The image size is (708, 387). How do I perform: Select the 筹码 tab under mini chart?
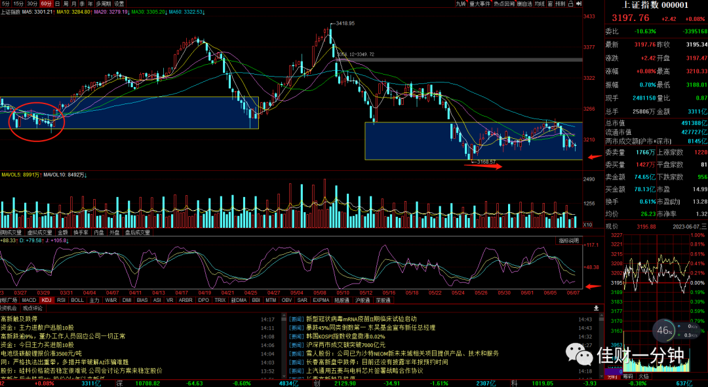[x=628, y=376]
